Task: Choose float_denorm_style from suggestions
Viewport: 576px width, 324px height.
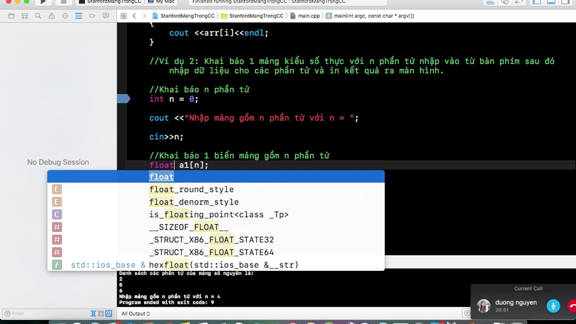Action: click(x=216, y=202)
